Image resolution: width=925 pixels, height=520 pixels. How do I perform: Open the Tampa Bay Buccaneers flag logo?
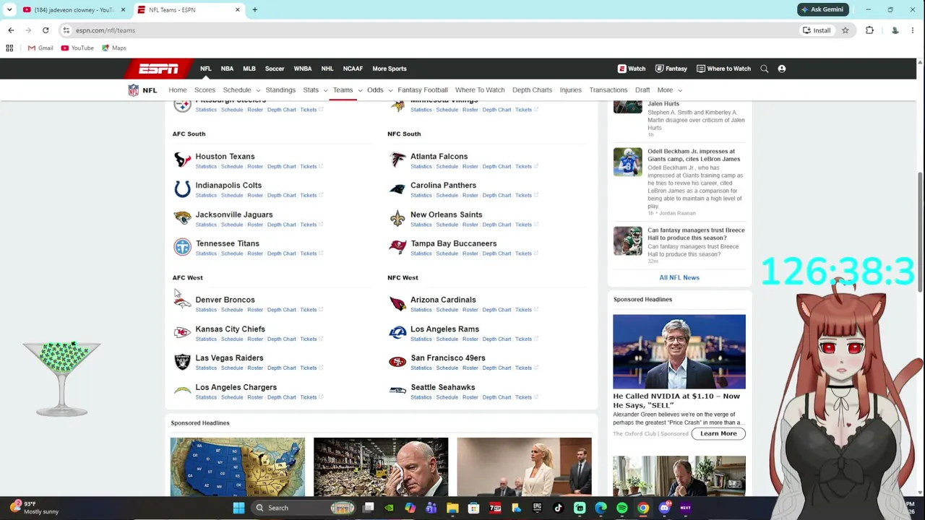click(x=397, y=247)
